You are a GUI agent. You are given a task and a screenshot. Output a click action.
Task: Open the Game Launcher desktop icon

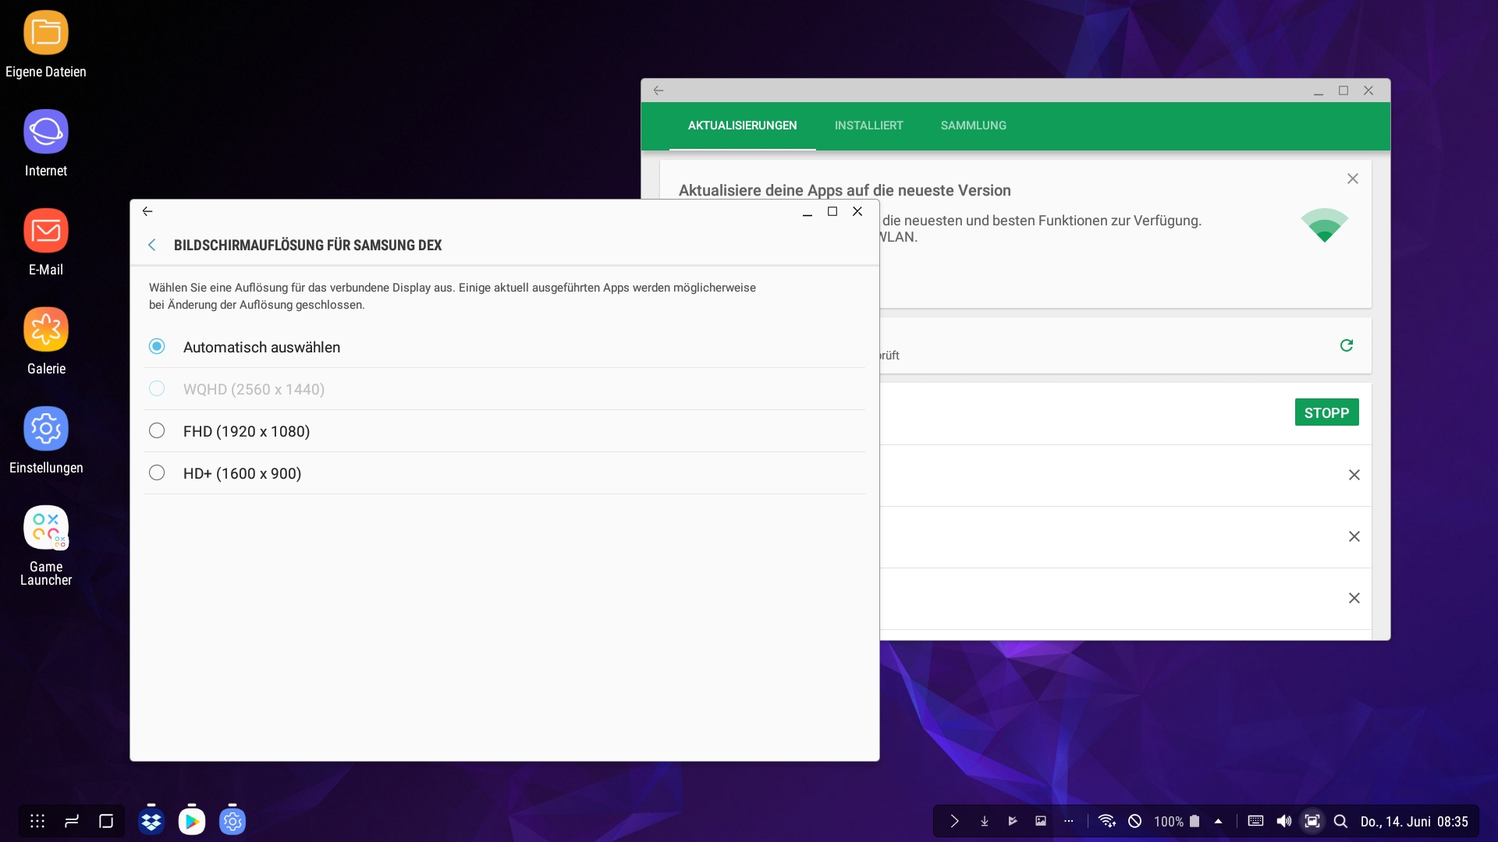tap(46, 528)
